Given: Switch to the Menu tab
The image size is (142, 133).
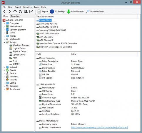Looking at the screenshot, I should 5,16.
